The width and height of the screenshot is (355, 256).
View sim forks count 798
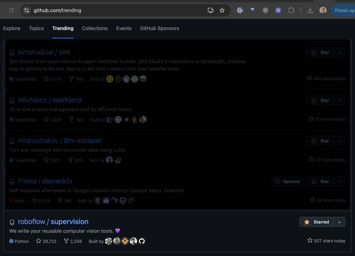[76, 79]
